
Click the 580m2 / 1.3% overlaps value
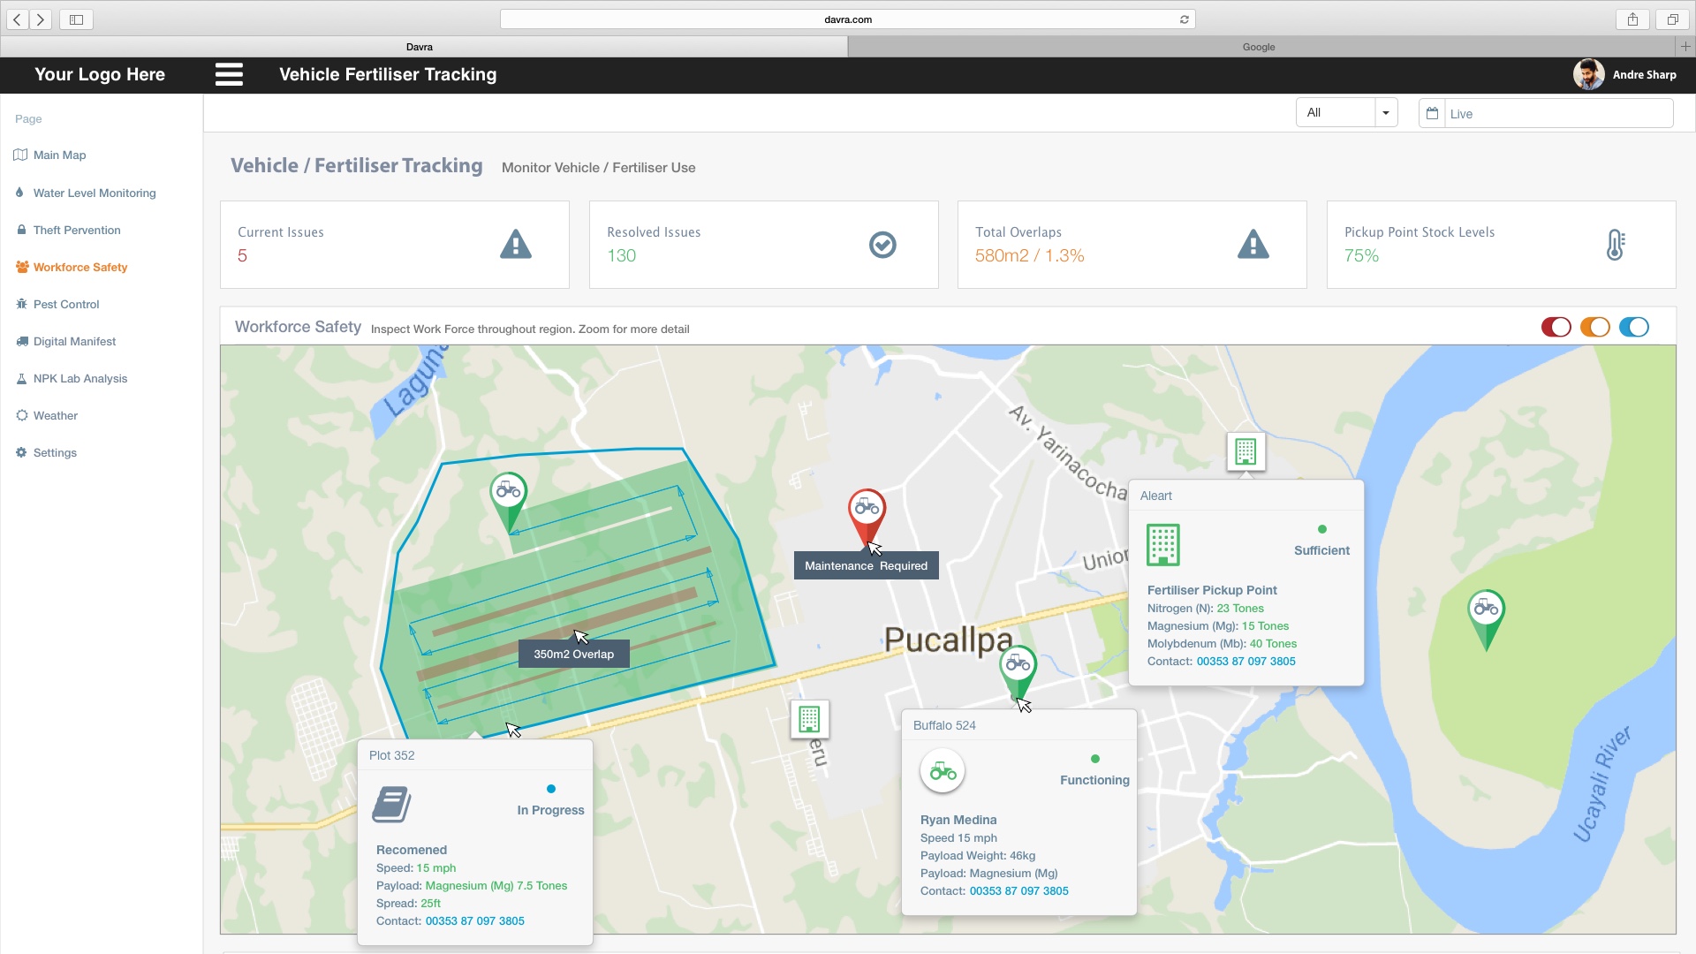[x=1030, y=256]
